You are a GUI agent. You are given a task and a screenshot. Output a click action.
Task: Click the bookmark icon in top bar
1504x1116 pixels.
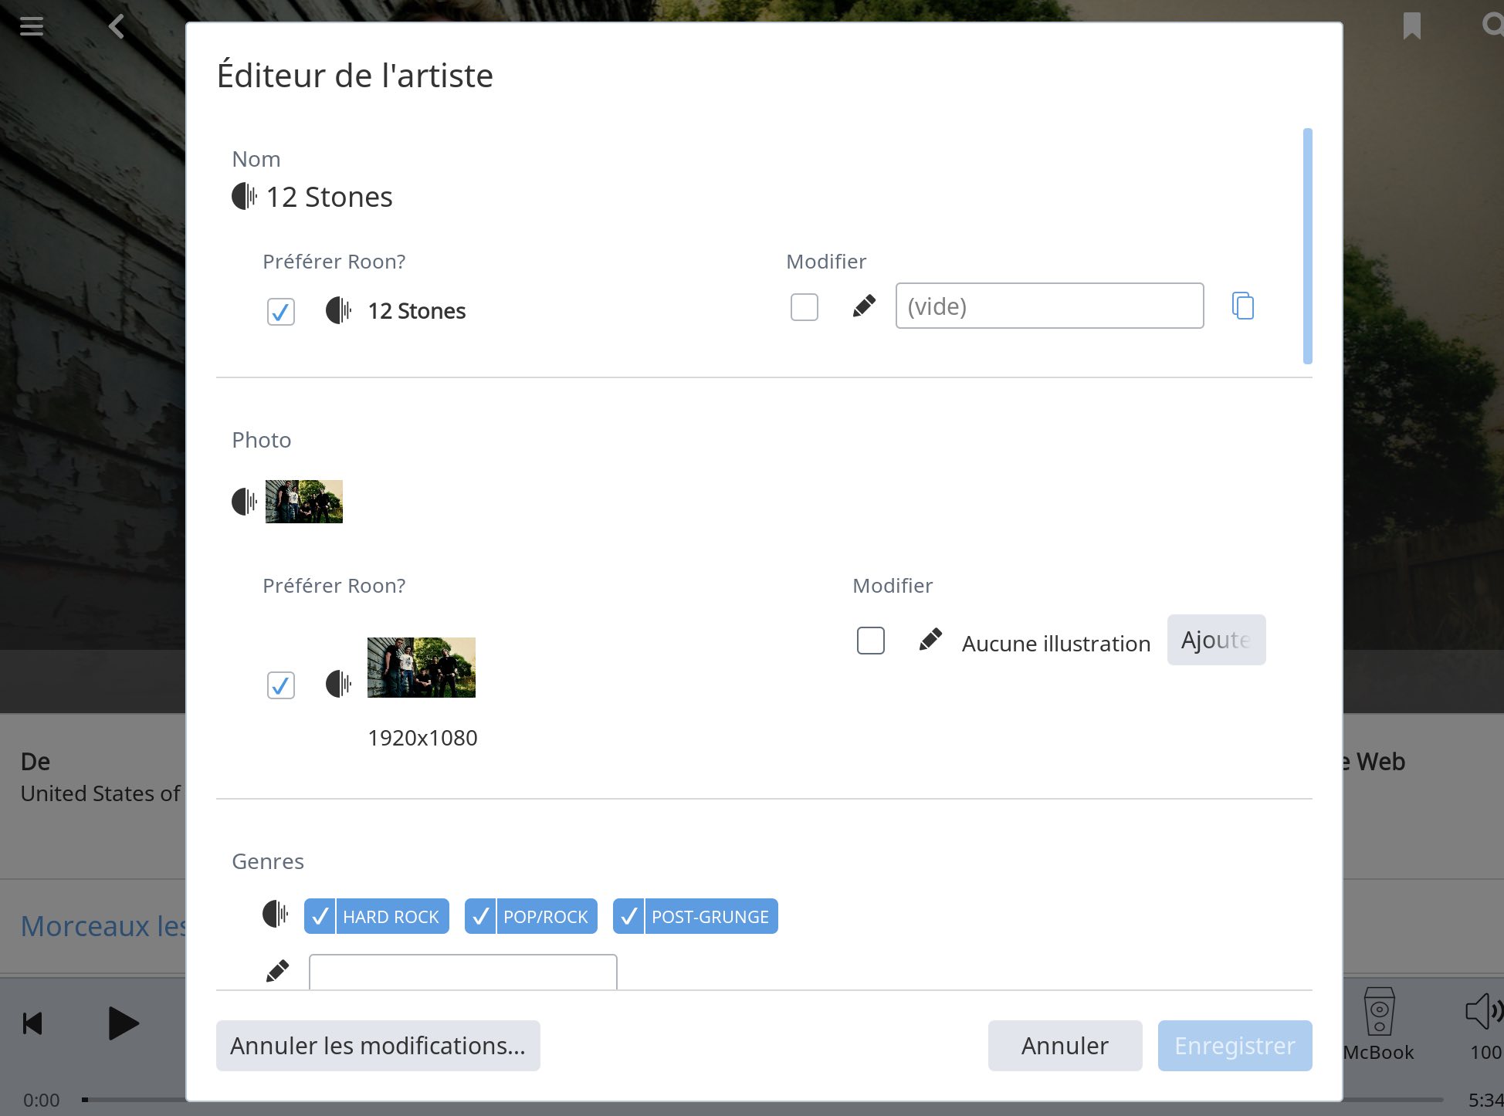click(1411, 26)
